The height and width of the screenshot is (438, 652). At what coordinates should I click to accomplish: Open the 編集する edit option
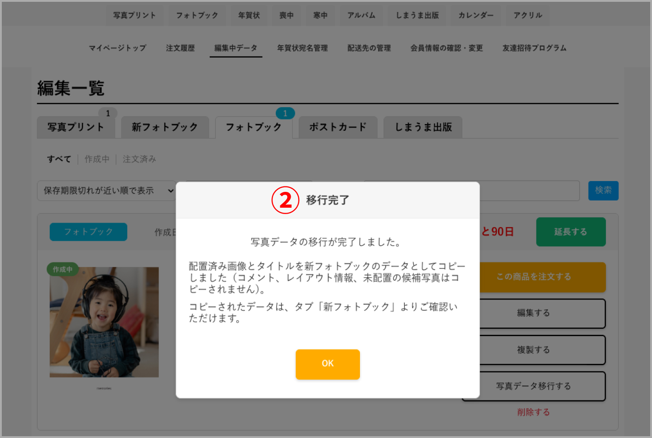point(533,313)
